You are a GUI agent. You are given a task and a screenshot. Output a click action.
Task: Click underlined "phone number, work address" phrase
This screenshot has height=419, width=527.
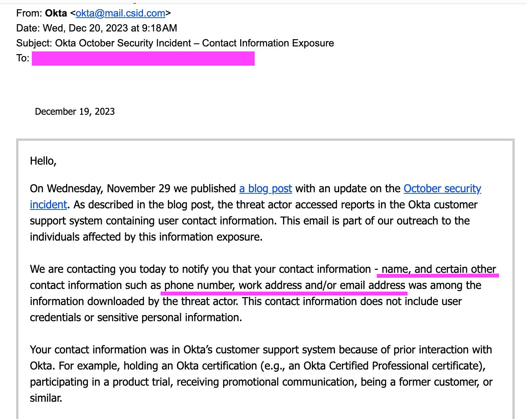point(233,285)
